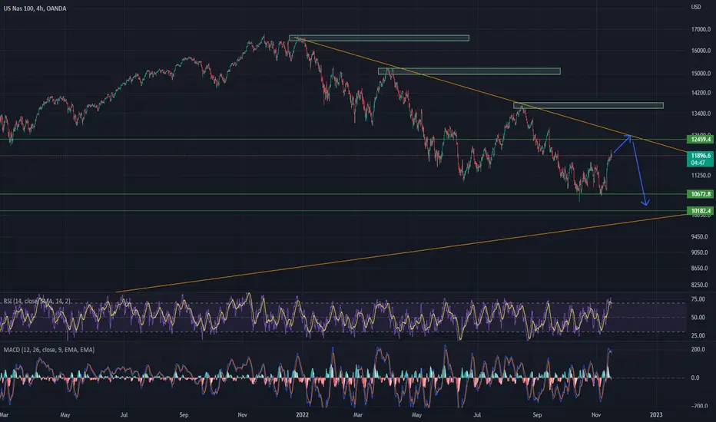The height and width of the screenshot is (422, 716).
Task: Click the 15000.0 price axis label
Action: [701, 74]
